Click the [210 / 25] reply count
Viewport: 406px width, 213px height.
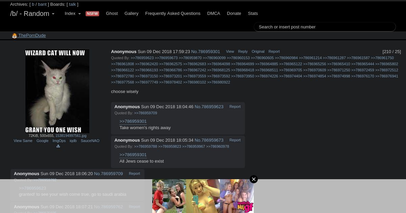tap(391, 52)
